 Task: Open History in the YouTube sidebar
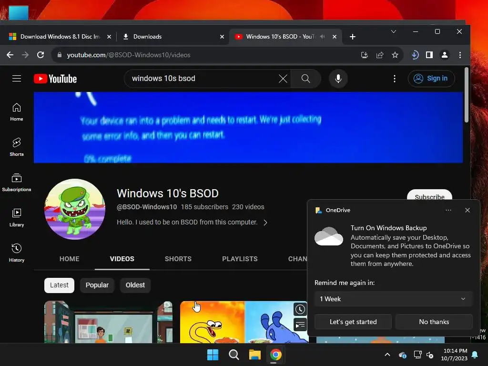[x=17, y=253]
